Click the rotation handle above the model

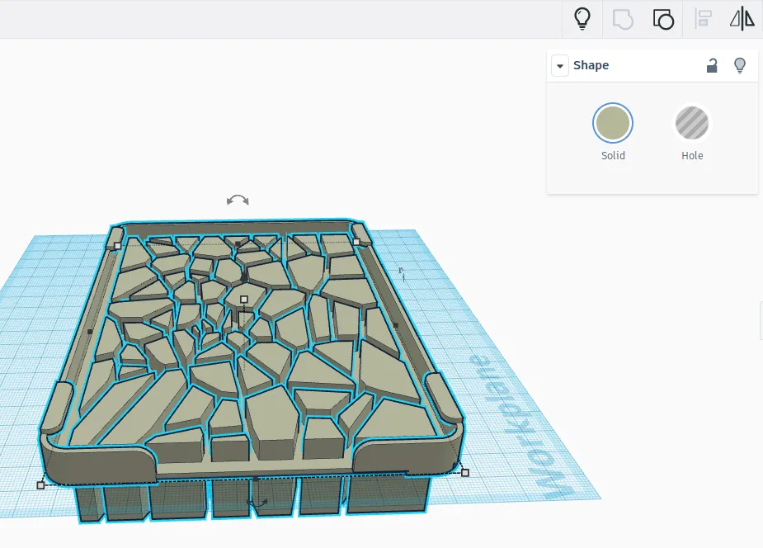tap(238, 200)
